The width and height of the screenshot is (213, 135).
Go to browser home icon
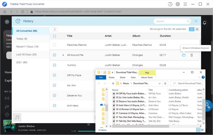coord(5,12)
